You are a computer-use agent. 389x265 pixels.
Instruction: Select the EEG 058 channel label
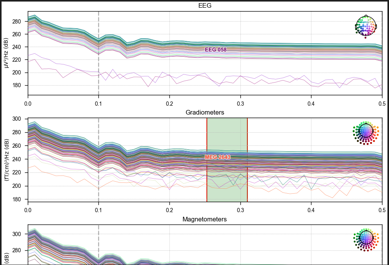(x=216, y=50)
